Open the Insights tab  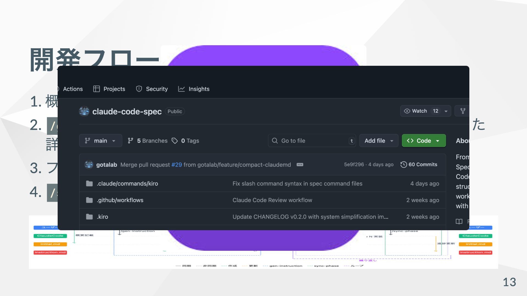(194, 89)
